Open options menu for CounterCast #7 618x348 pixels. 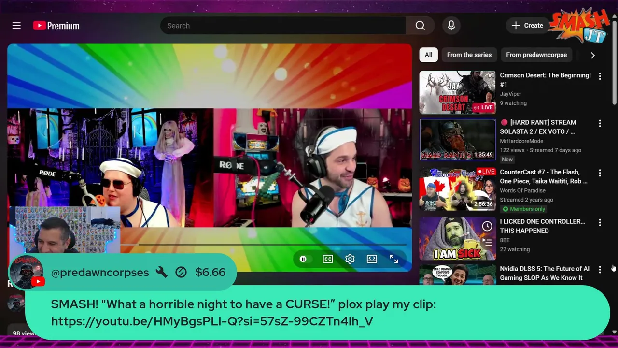[x=600, y=173]
